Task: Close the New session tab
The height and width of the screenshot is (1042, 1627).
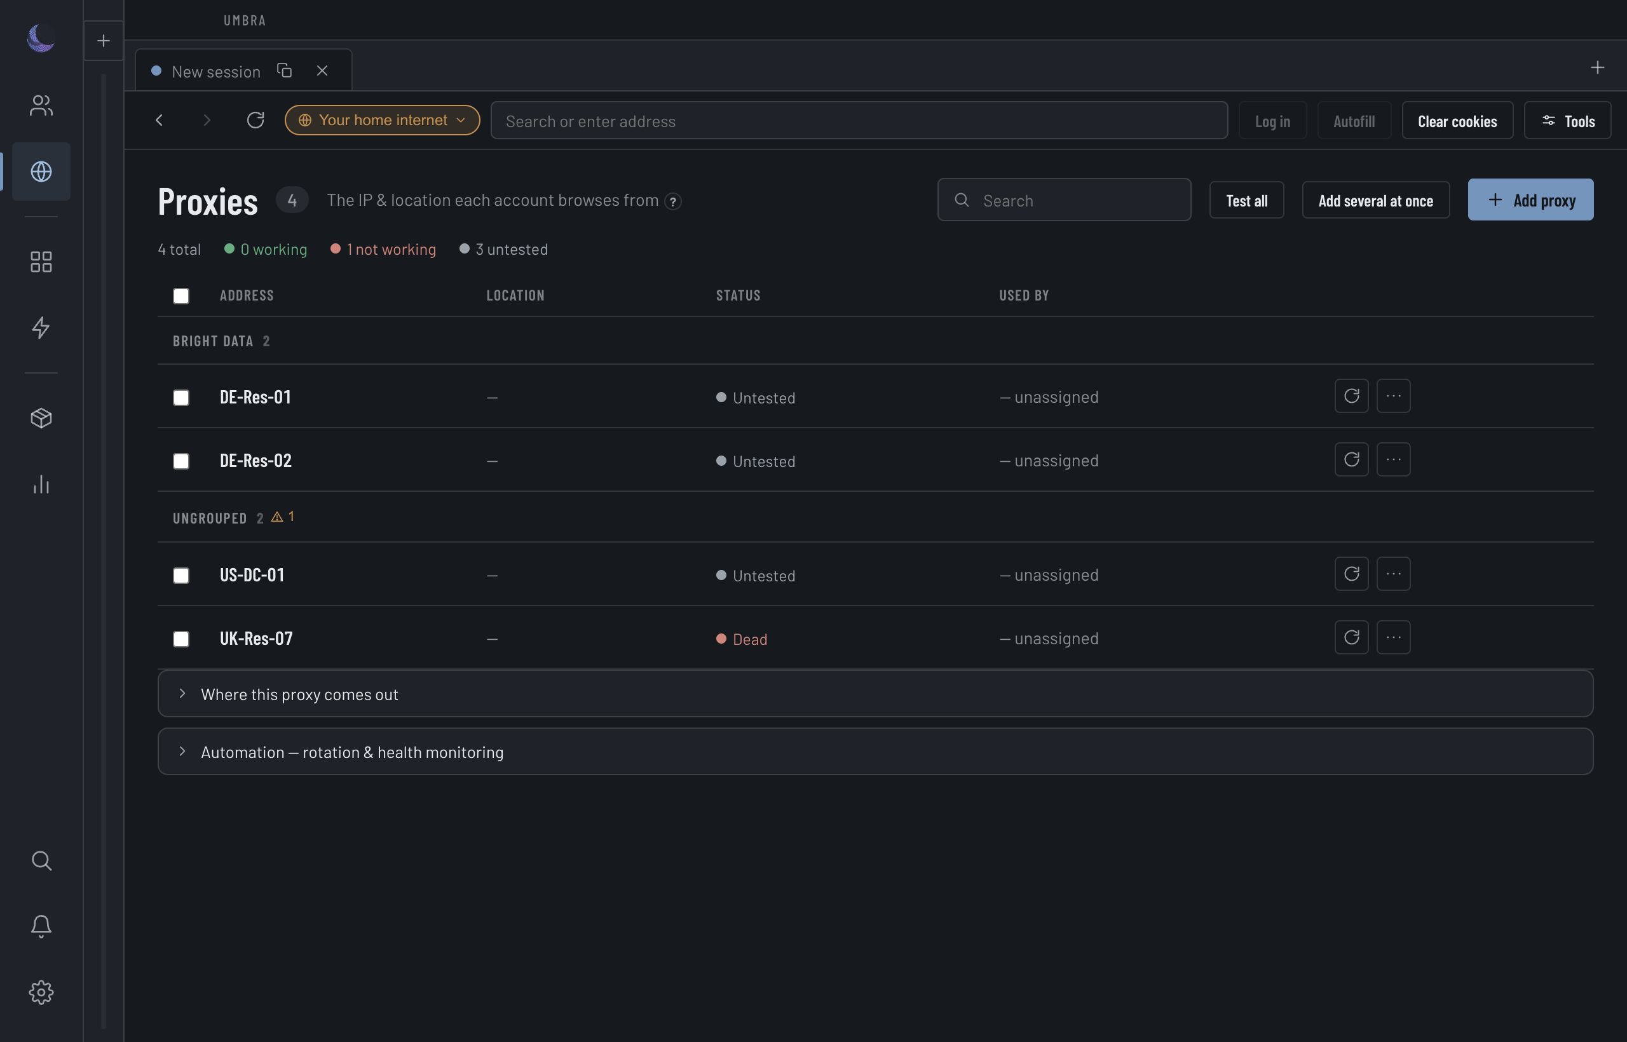Action: click(322, 71)
